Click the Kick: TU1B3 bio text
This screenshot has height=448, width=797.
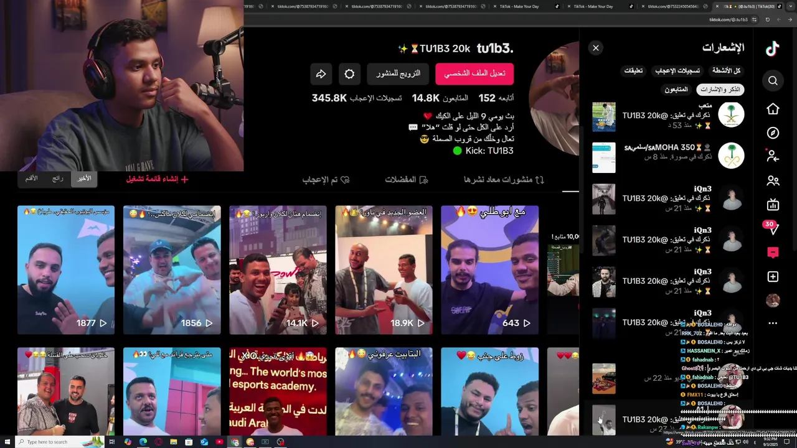pos(483,151)
